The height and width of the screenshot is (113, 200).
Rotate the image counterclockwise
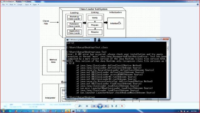point(112,106)
